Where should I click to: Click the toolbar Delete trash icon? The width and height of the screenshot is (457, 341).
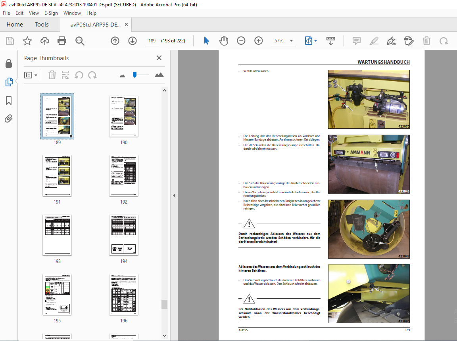[426, 41]
